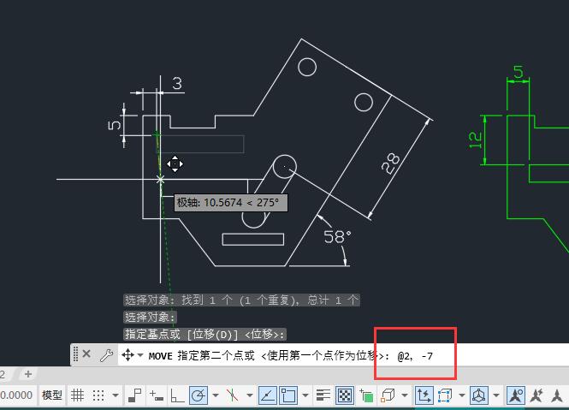The height and width of the screenshot is (410, 569).
Task: Click the green 12 dimension text
Action: coord(476,140)
